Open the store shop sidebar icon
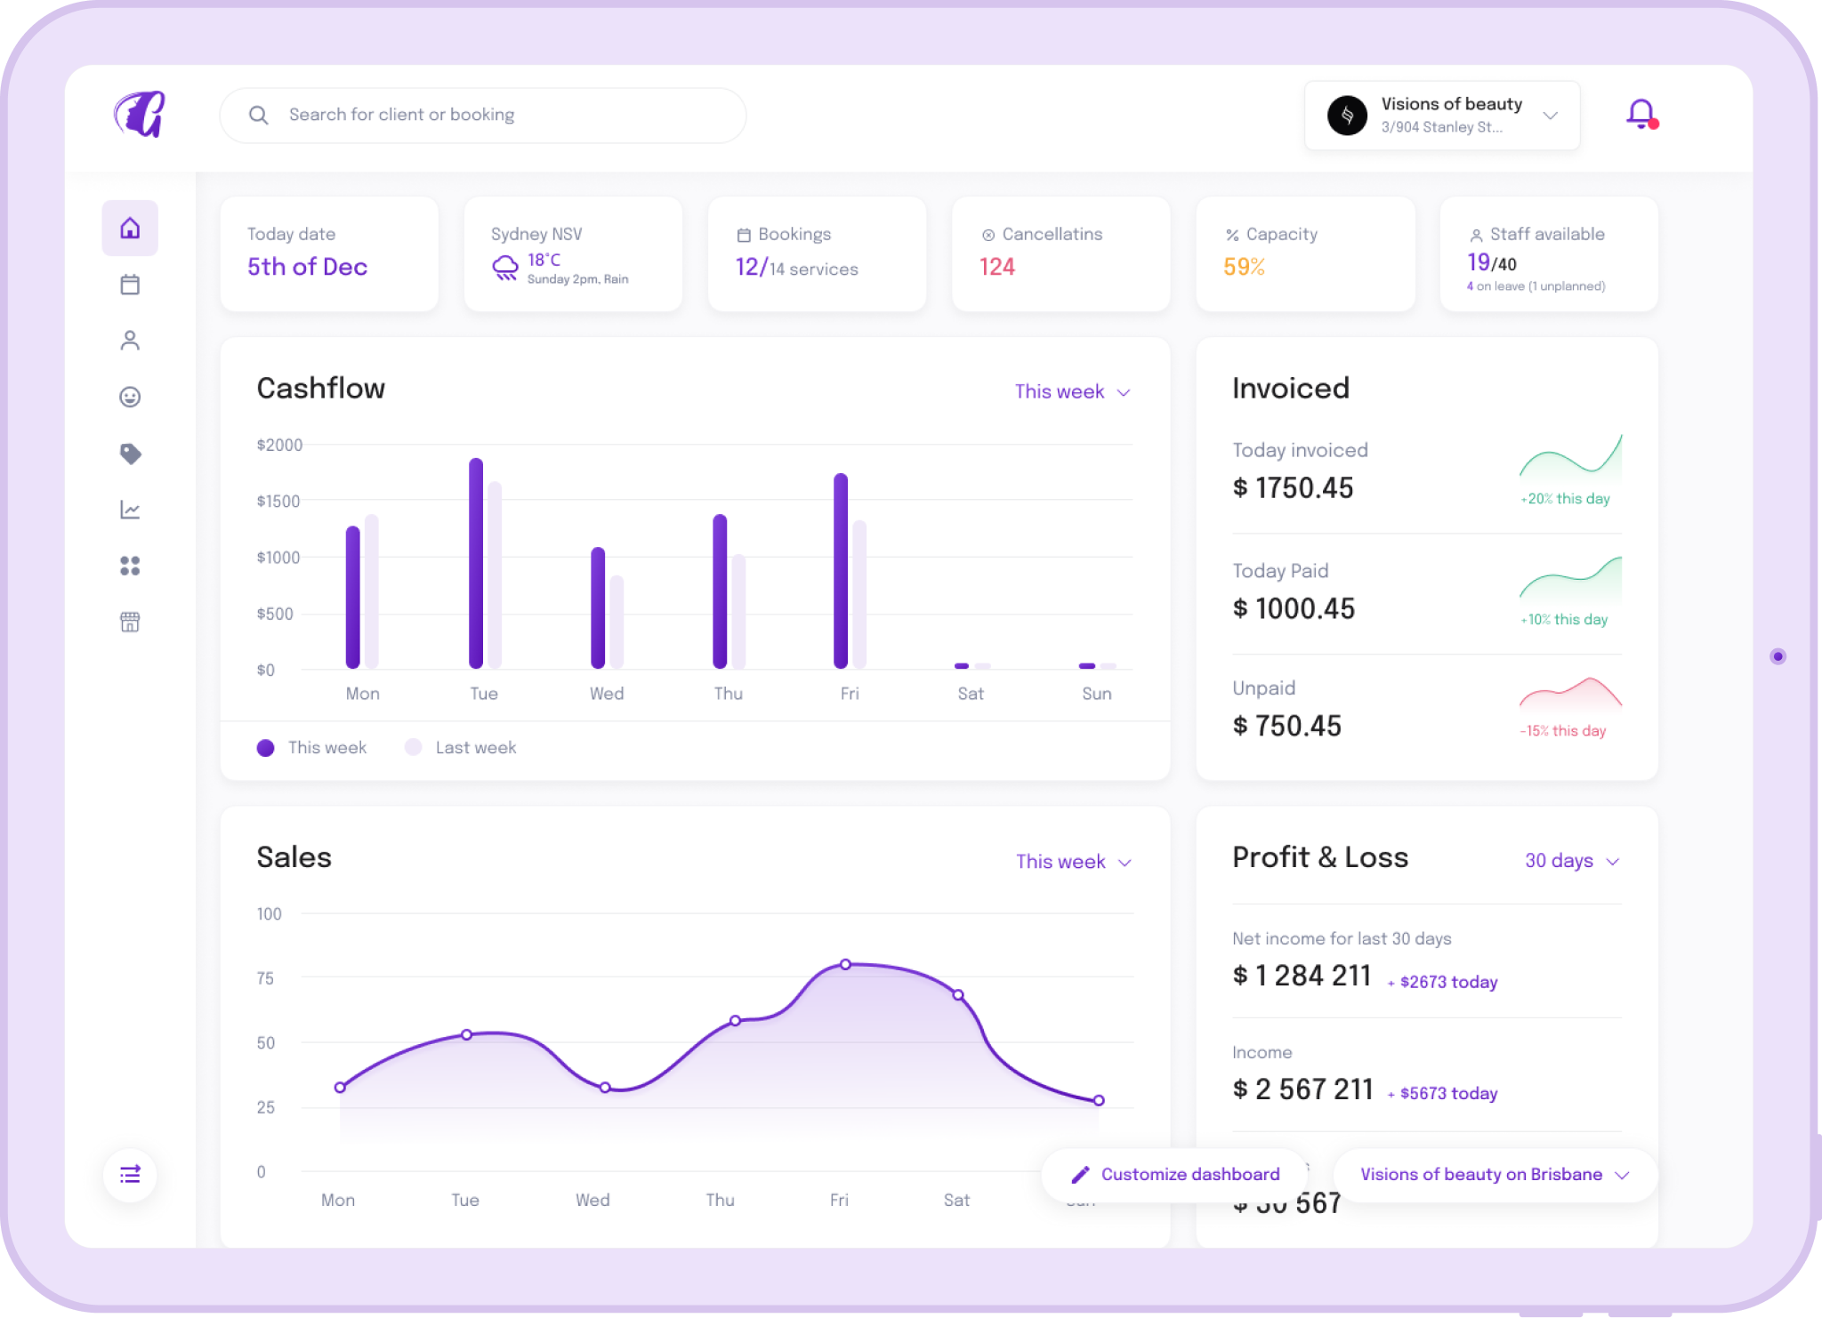1822x1318 pixels. 130,622
